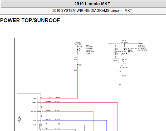Click the Fuse 41 15A symbol

[x=122, y=61]
